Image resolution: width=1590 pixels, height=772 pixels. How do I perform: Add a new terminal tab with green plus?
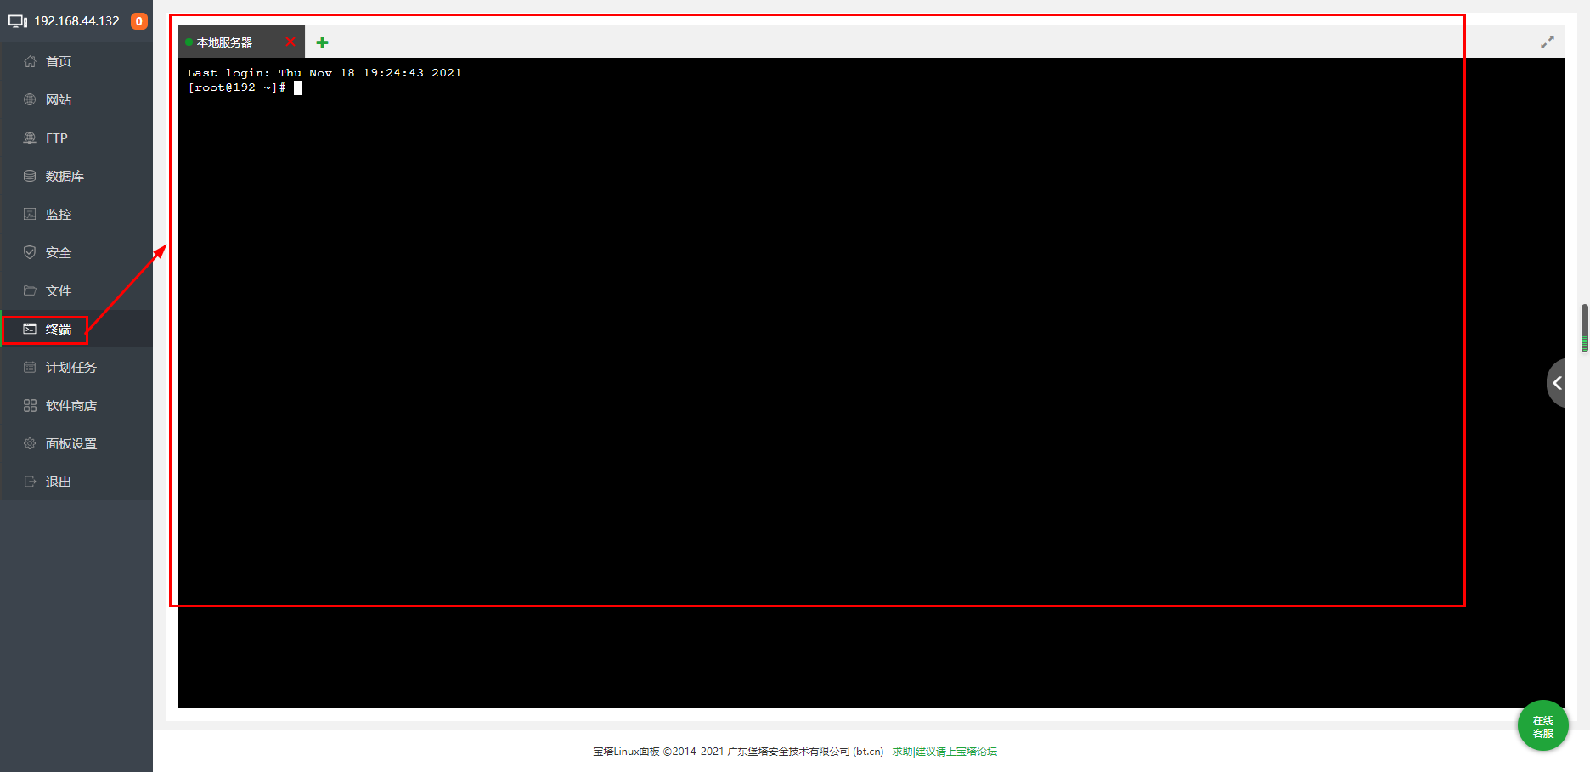pos(322,42)
